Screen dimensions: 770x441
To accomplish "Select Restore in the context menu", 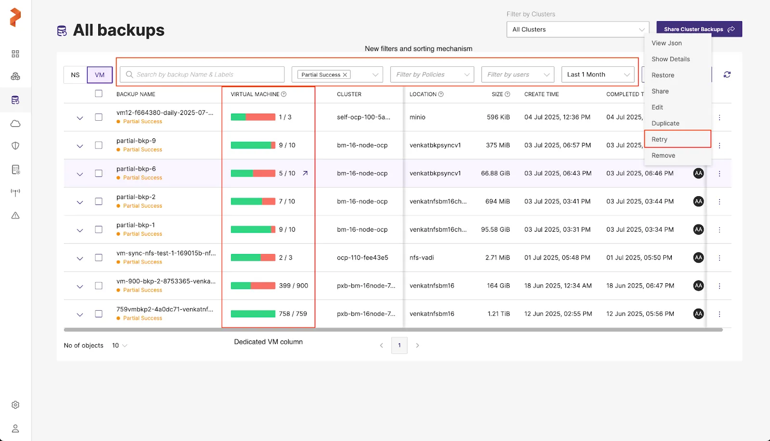I will pos(663,76).
